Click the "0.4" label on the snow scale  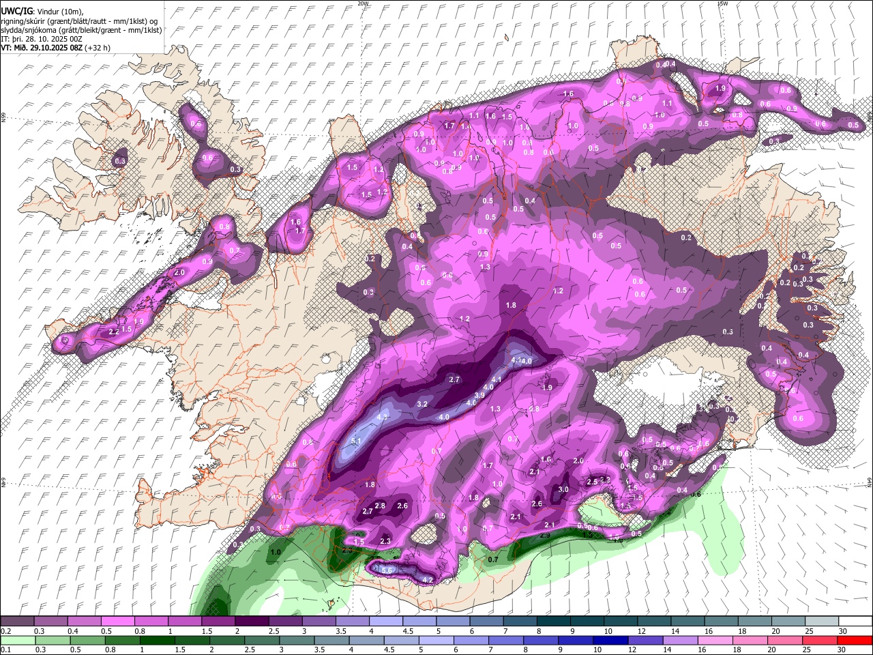(x=73, y=631)
